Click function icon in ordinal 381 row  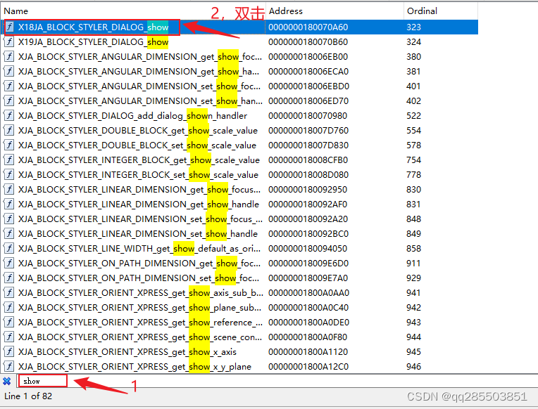9,71
